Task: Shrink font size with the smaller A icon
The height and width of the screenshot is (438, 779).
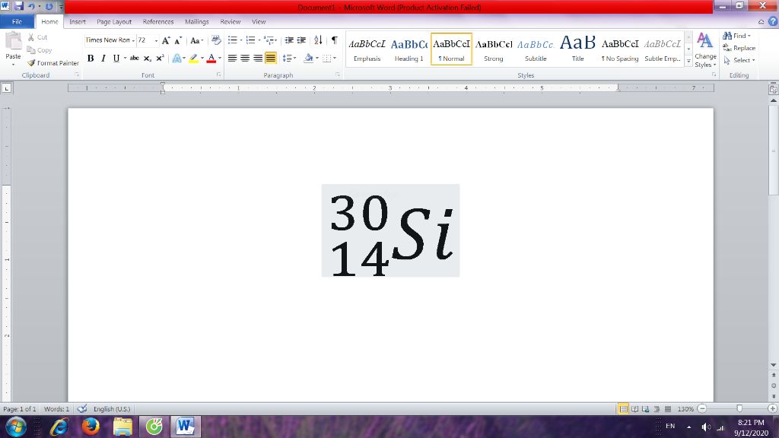Action: click(x=178, y=41)
